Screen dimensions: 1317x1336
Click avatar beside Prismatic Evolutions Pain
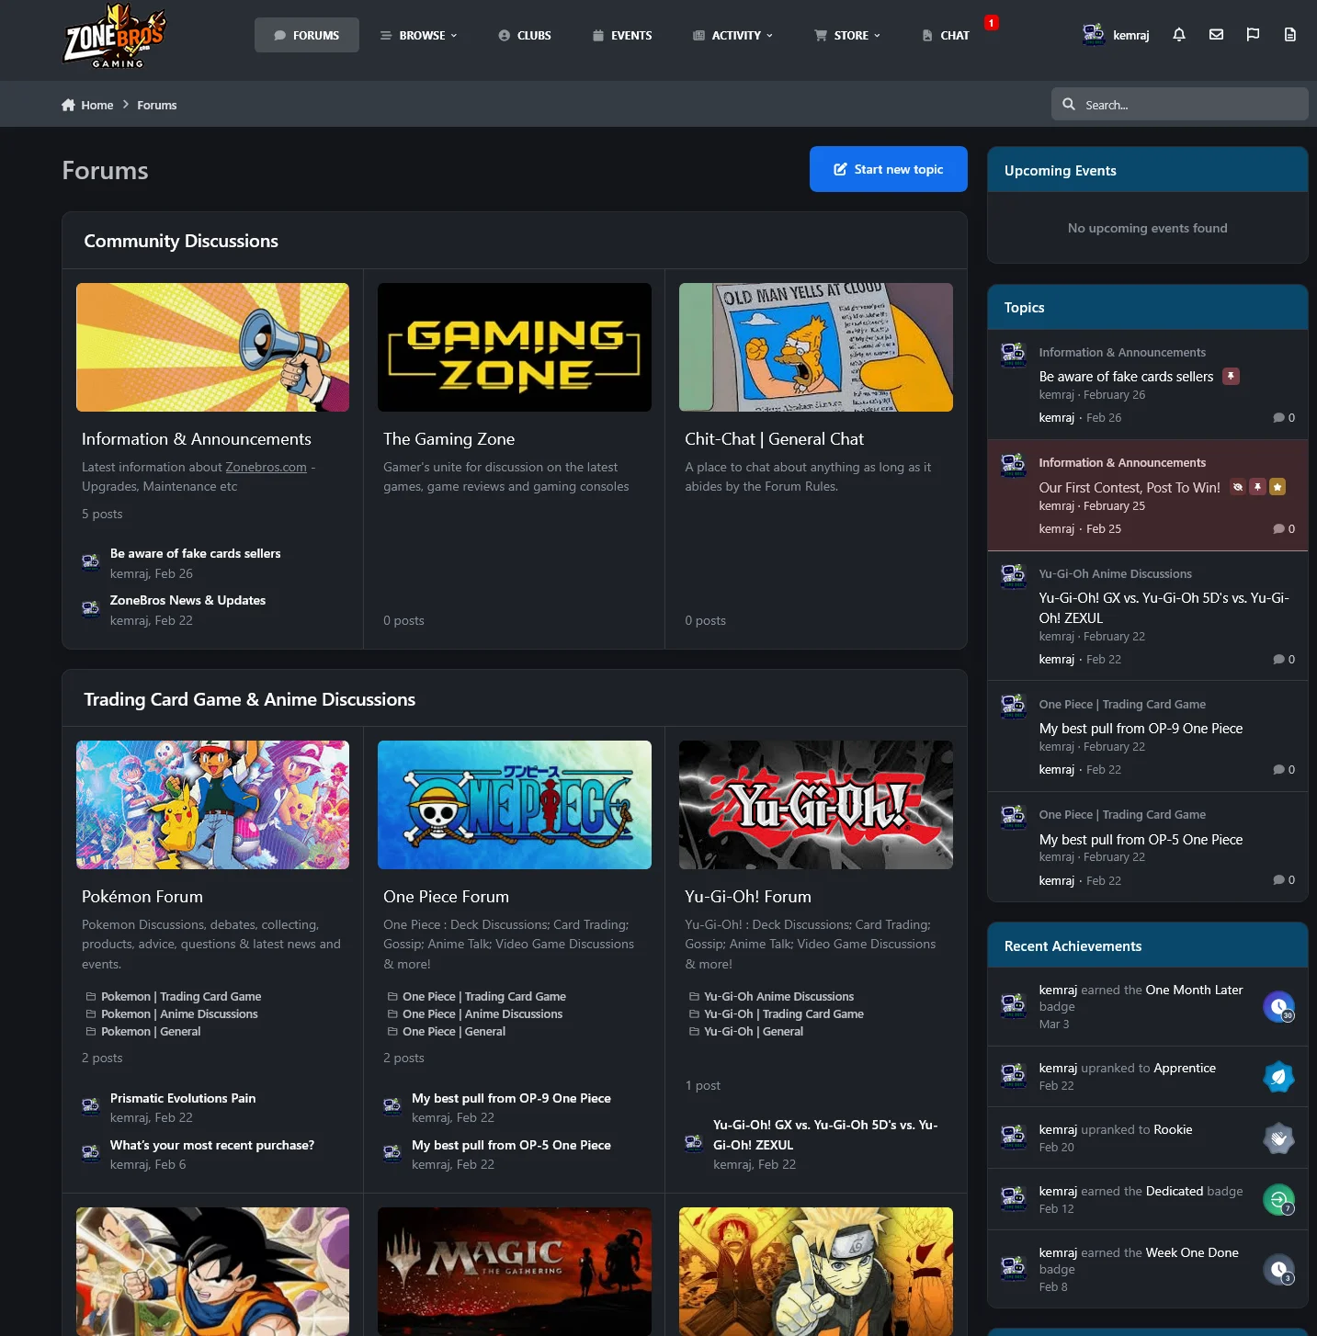coord(91,1106)
